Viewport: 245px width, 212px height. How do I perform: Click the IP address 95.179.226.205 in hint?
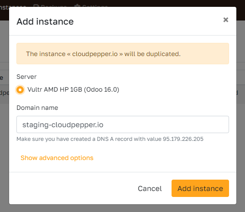click(x=183, y=139)
